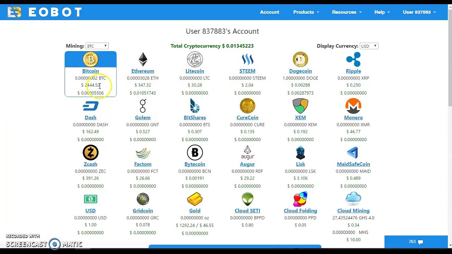The height and width of the screenshot is (254, 452).
Task: Open the USD link
Action: pyautogui.click(x=90, y=211)
